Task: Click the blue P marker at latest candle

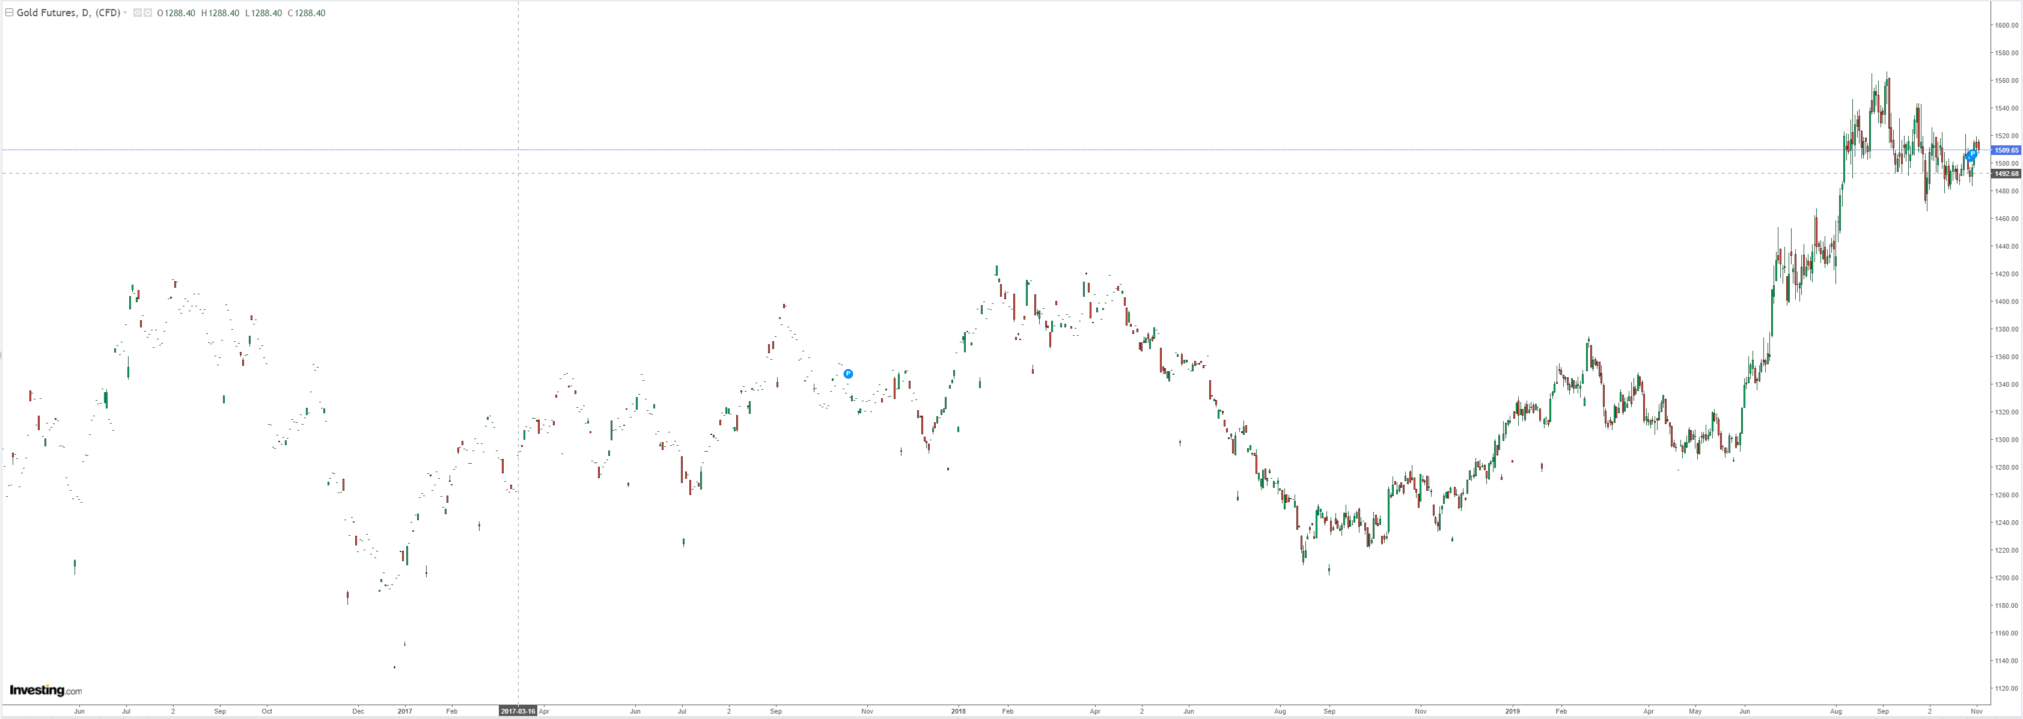Action: pos(1972,154)
